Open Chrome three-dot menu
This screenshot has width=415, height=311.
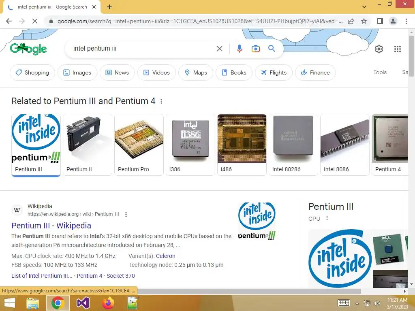[x=406, y=21]
